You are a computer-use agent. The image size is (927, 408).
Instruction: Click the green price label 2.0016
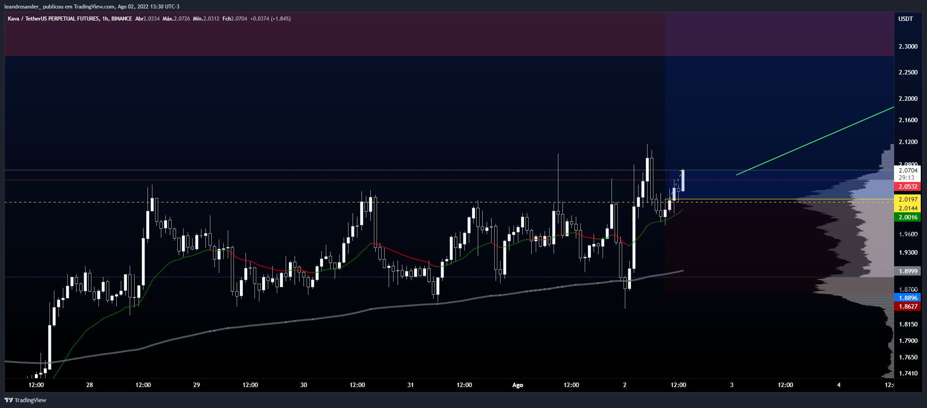pyautogui.click(x=908, y=217)
